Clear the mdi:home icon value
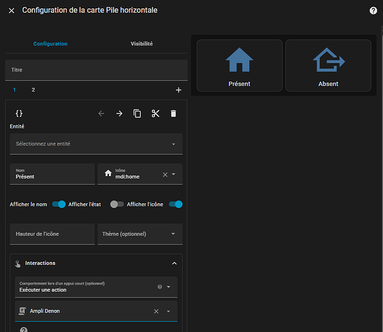 coord(165,175)
